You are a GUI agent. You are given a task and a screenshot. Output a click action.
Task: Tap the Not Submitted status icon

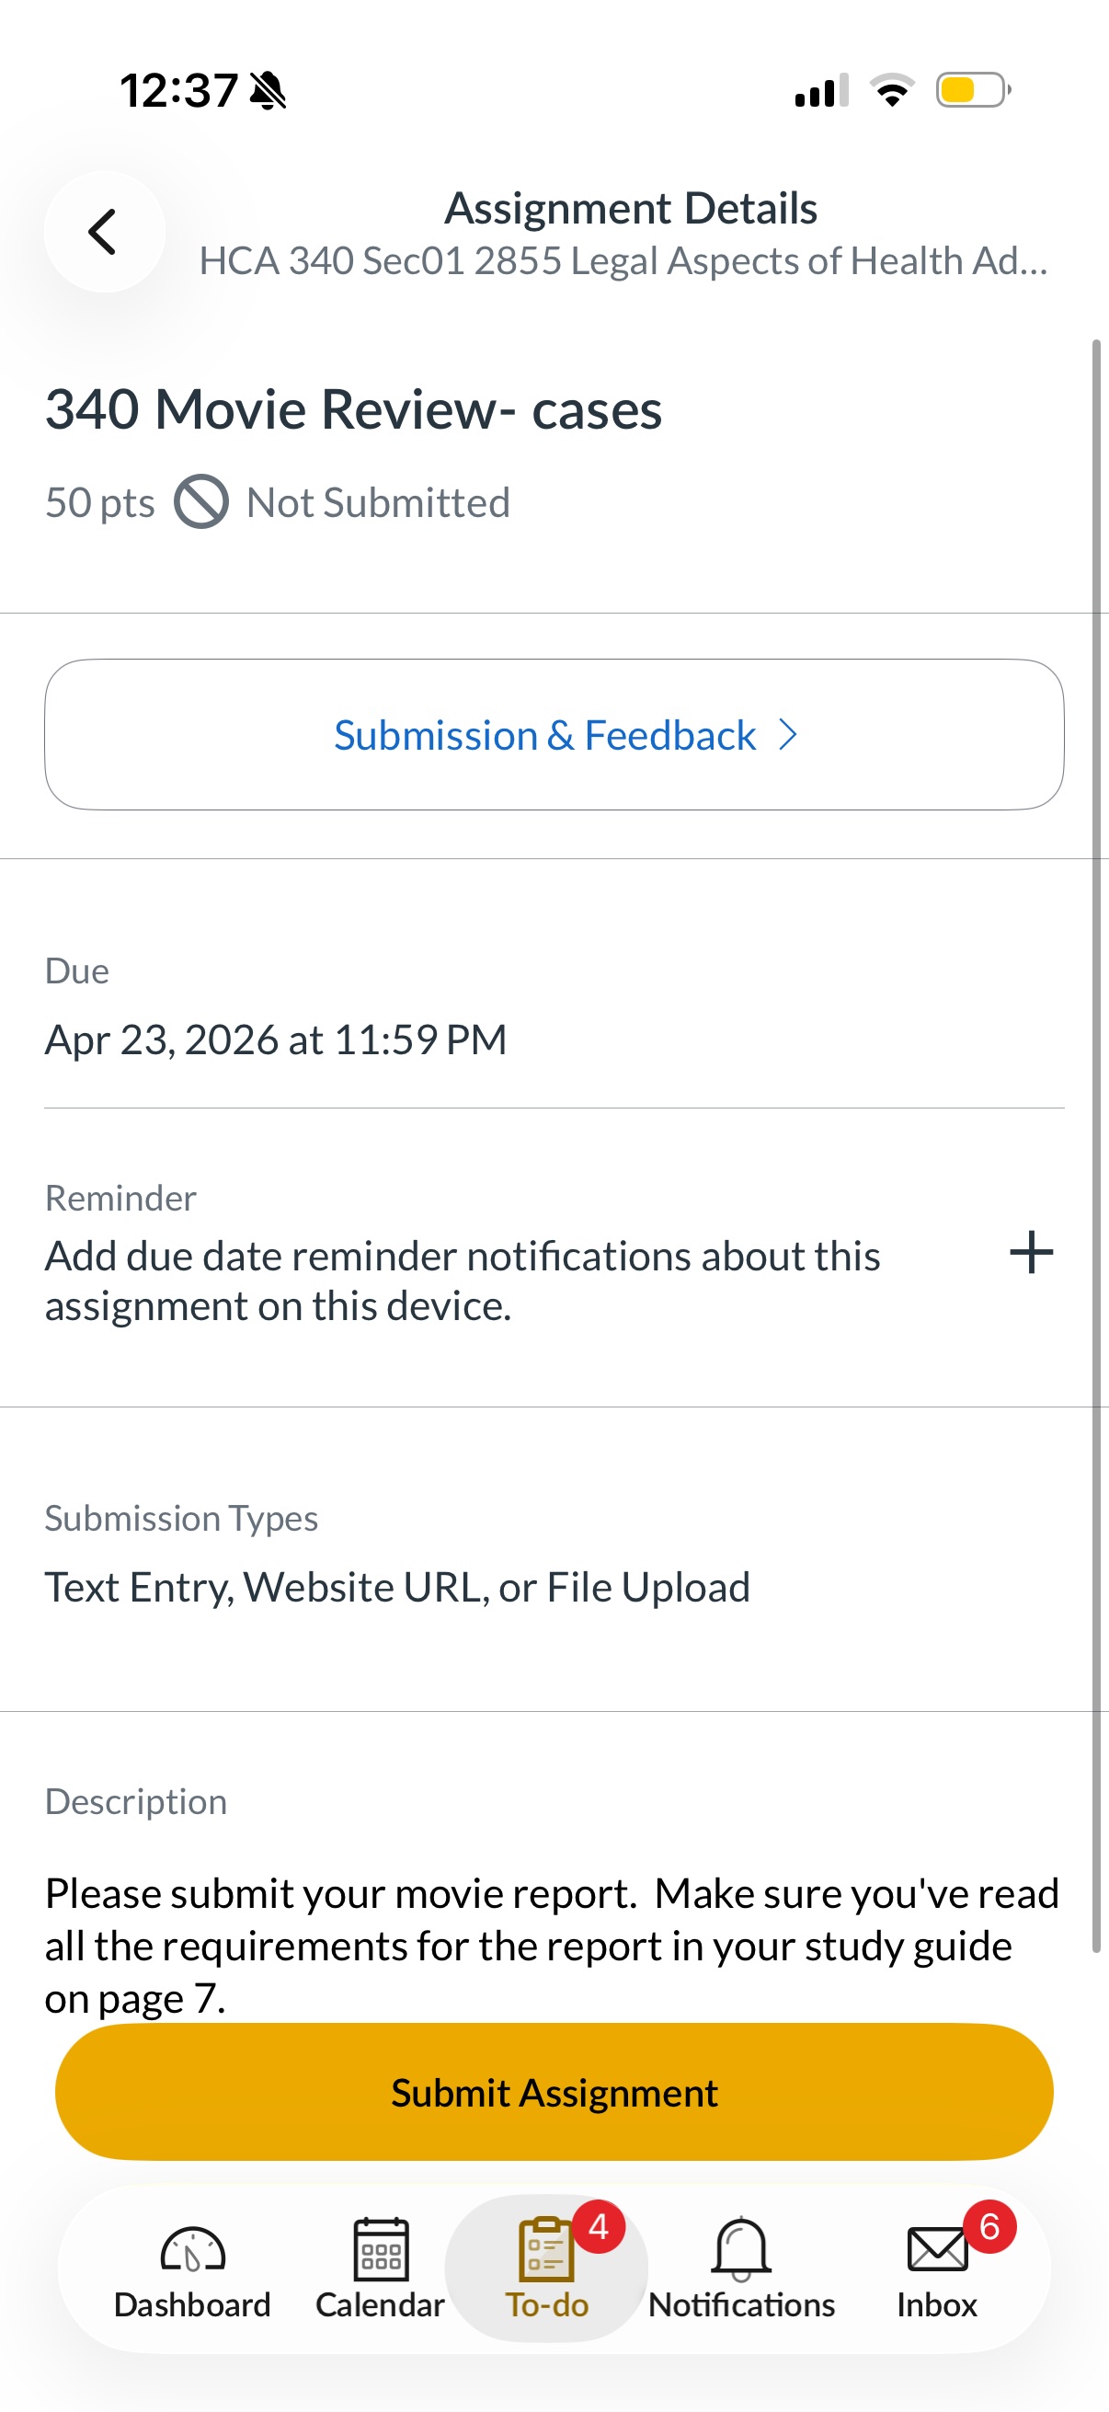pyautogui.click(x=201, y=502)
